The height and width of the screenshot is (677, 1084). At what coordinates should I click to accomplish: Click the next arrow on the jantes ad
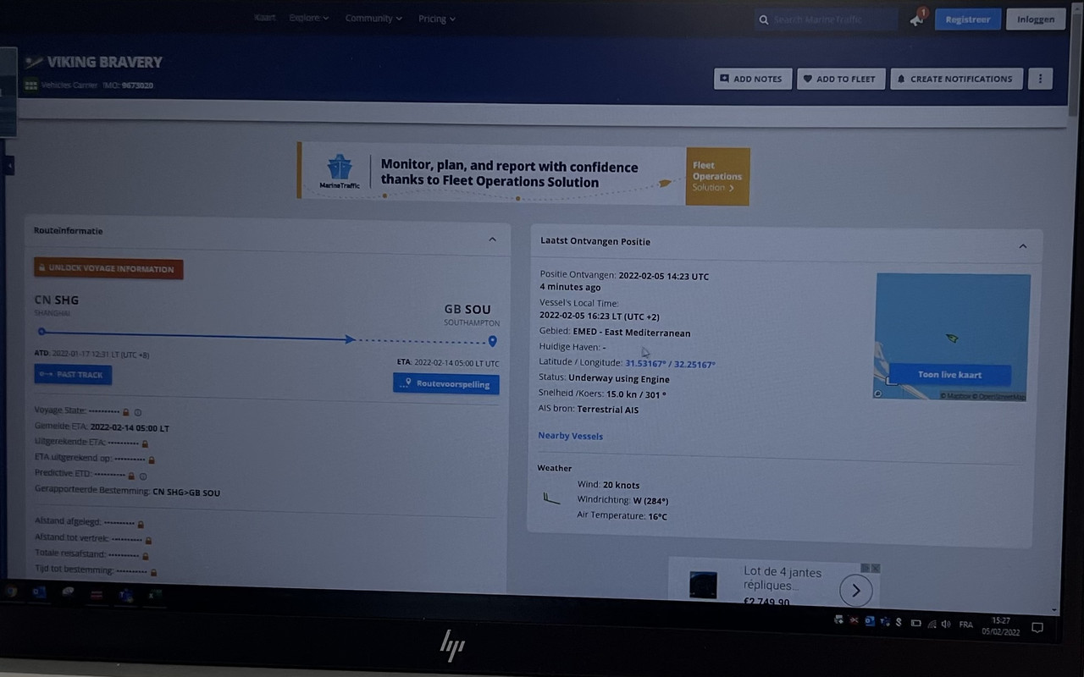click(x=856, y=590)
